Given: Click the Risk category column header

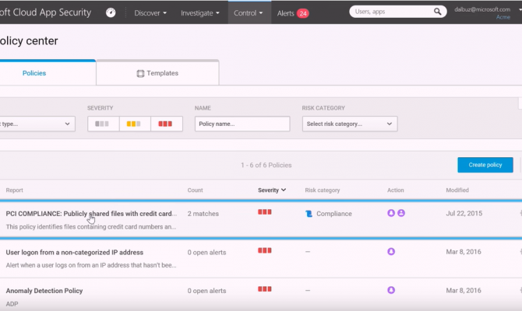Looking at the screenshot, I should 323,190.
